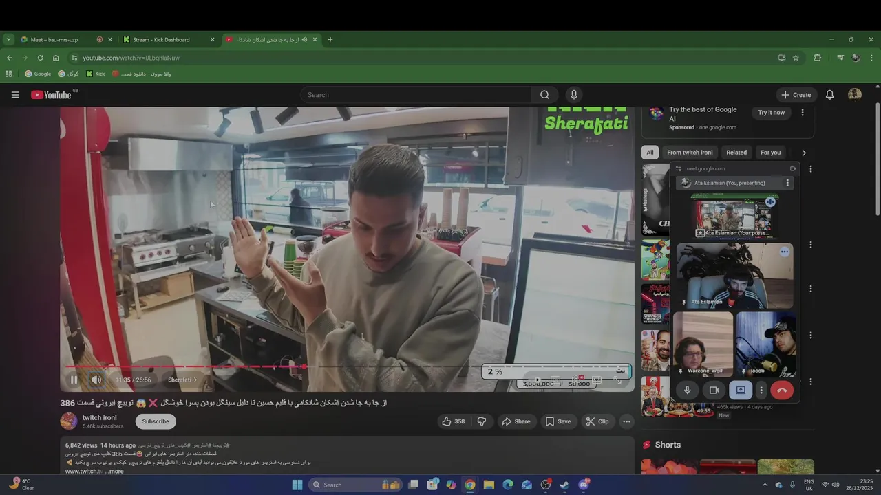Select the All filter chip
The image size is (881, 495).
pyautogui.click(x=650, y=153)
